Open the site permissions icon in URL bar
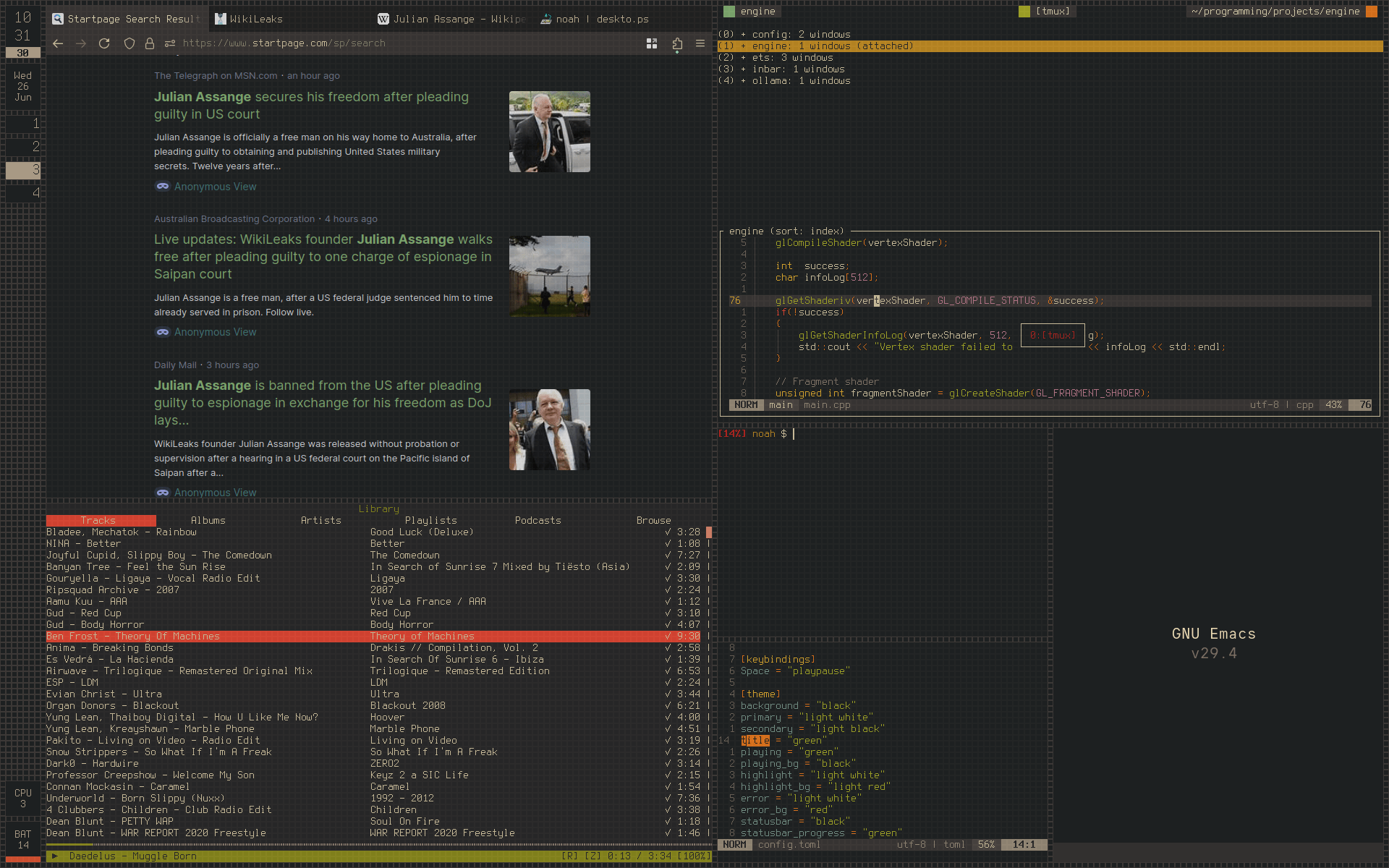The width and height of the screenshot is (1389, 868). pyautogui.click(x=170, y=43)
